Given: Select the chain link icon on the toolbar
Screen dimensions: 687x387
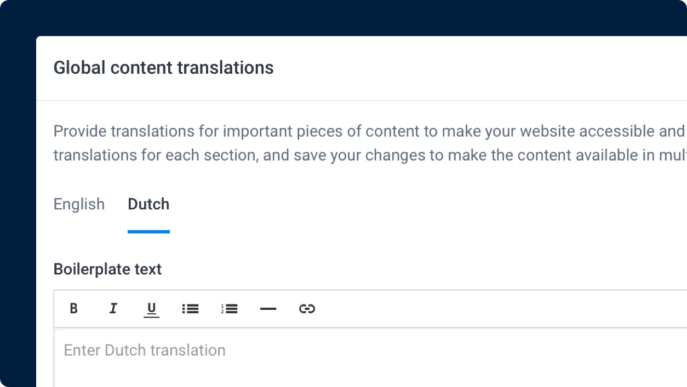Looking at the screenshot, I should tap(307, 309).
